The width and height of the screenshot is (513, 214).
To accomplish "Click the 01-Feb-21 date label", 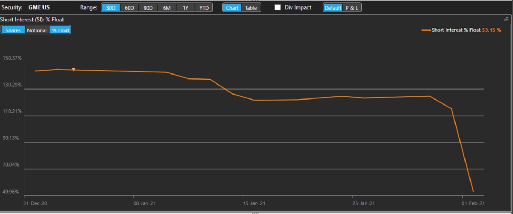I will pyautogui.click(x=474, y=203).
